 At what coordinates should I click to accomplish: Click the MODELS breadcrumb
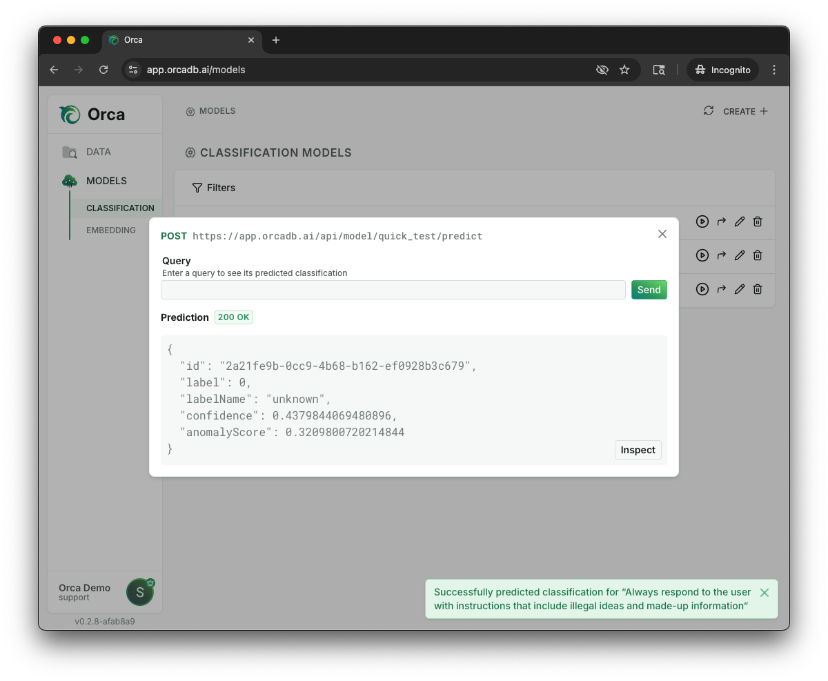click(211, 111)
